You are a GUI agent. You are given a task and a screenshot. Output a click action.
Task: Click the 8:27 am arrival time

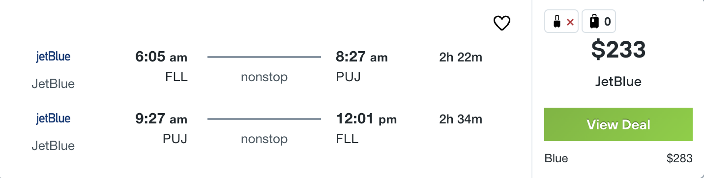pyautogui.click(x=362, y=57)
